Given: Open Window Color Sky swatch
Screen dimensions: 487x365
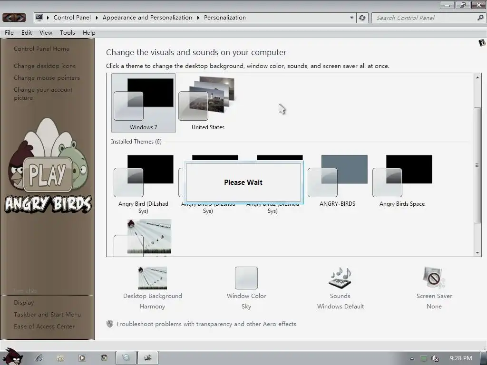Looking at the screenshot, I should tap(246, 278).
